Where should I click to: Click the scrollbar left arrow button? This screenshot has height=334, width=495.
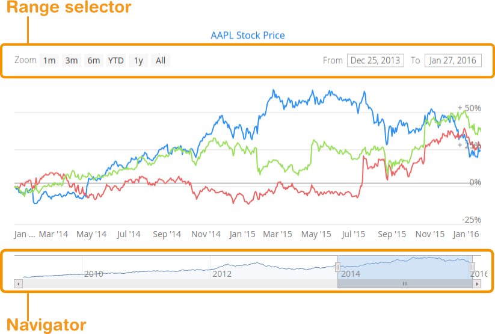point(17,283)
